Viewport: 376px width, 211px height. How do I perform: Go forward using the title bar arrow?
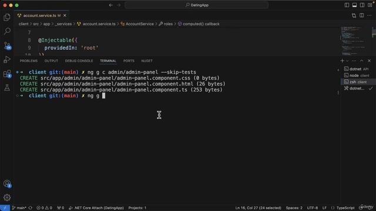coord(119,5)
